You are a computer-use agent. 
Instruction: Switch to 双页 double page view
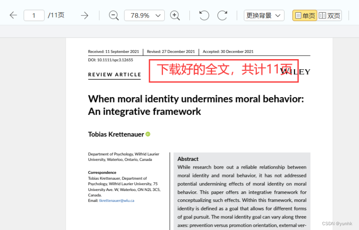330,15
